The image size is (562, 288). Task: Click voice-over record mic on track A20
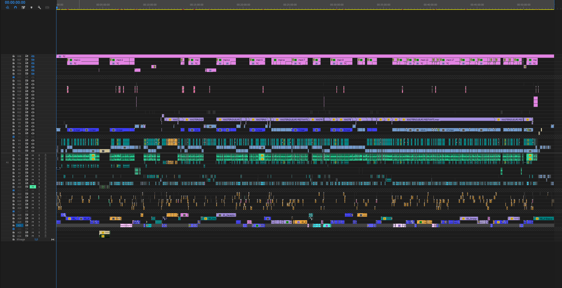click(x=45, y=222)
